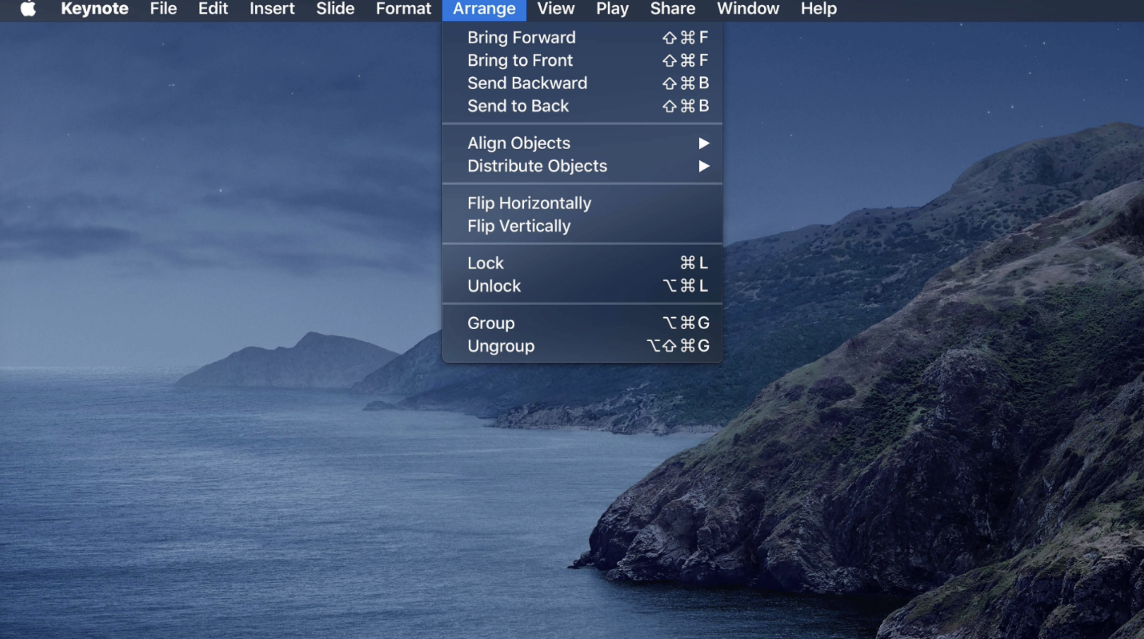This screenshot has width=1144, height=639.
Task: Click Send Backward menu item
Action: click(x=527, y=83)
